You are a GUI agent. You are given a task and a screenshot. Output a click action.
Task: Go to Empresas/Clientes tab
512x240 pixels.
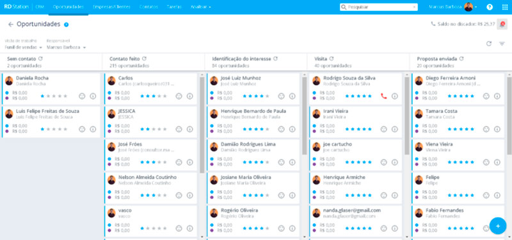click(x=111, y=7)
